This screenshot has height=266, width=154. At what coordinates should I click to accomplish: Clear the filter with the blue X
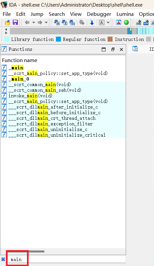3,259
